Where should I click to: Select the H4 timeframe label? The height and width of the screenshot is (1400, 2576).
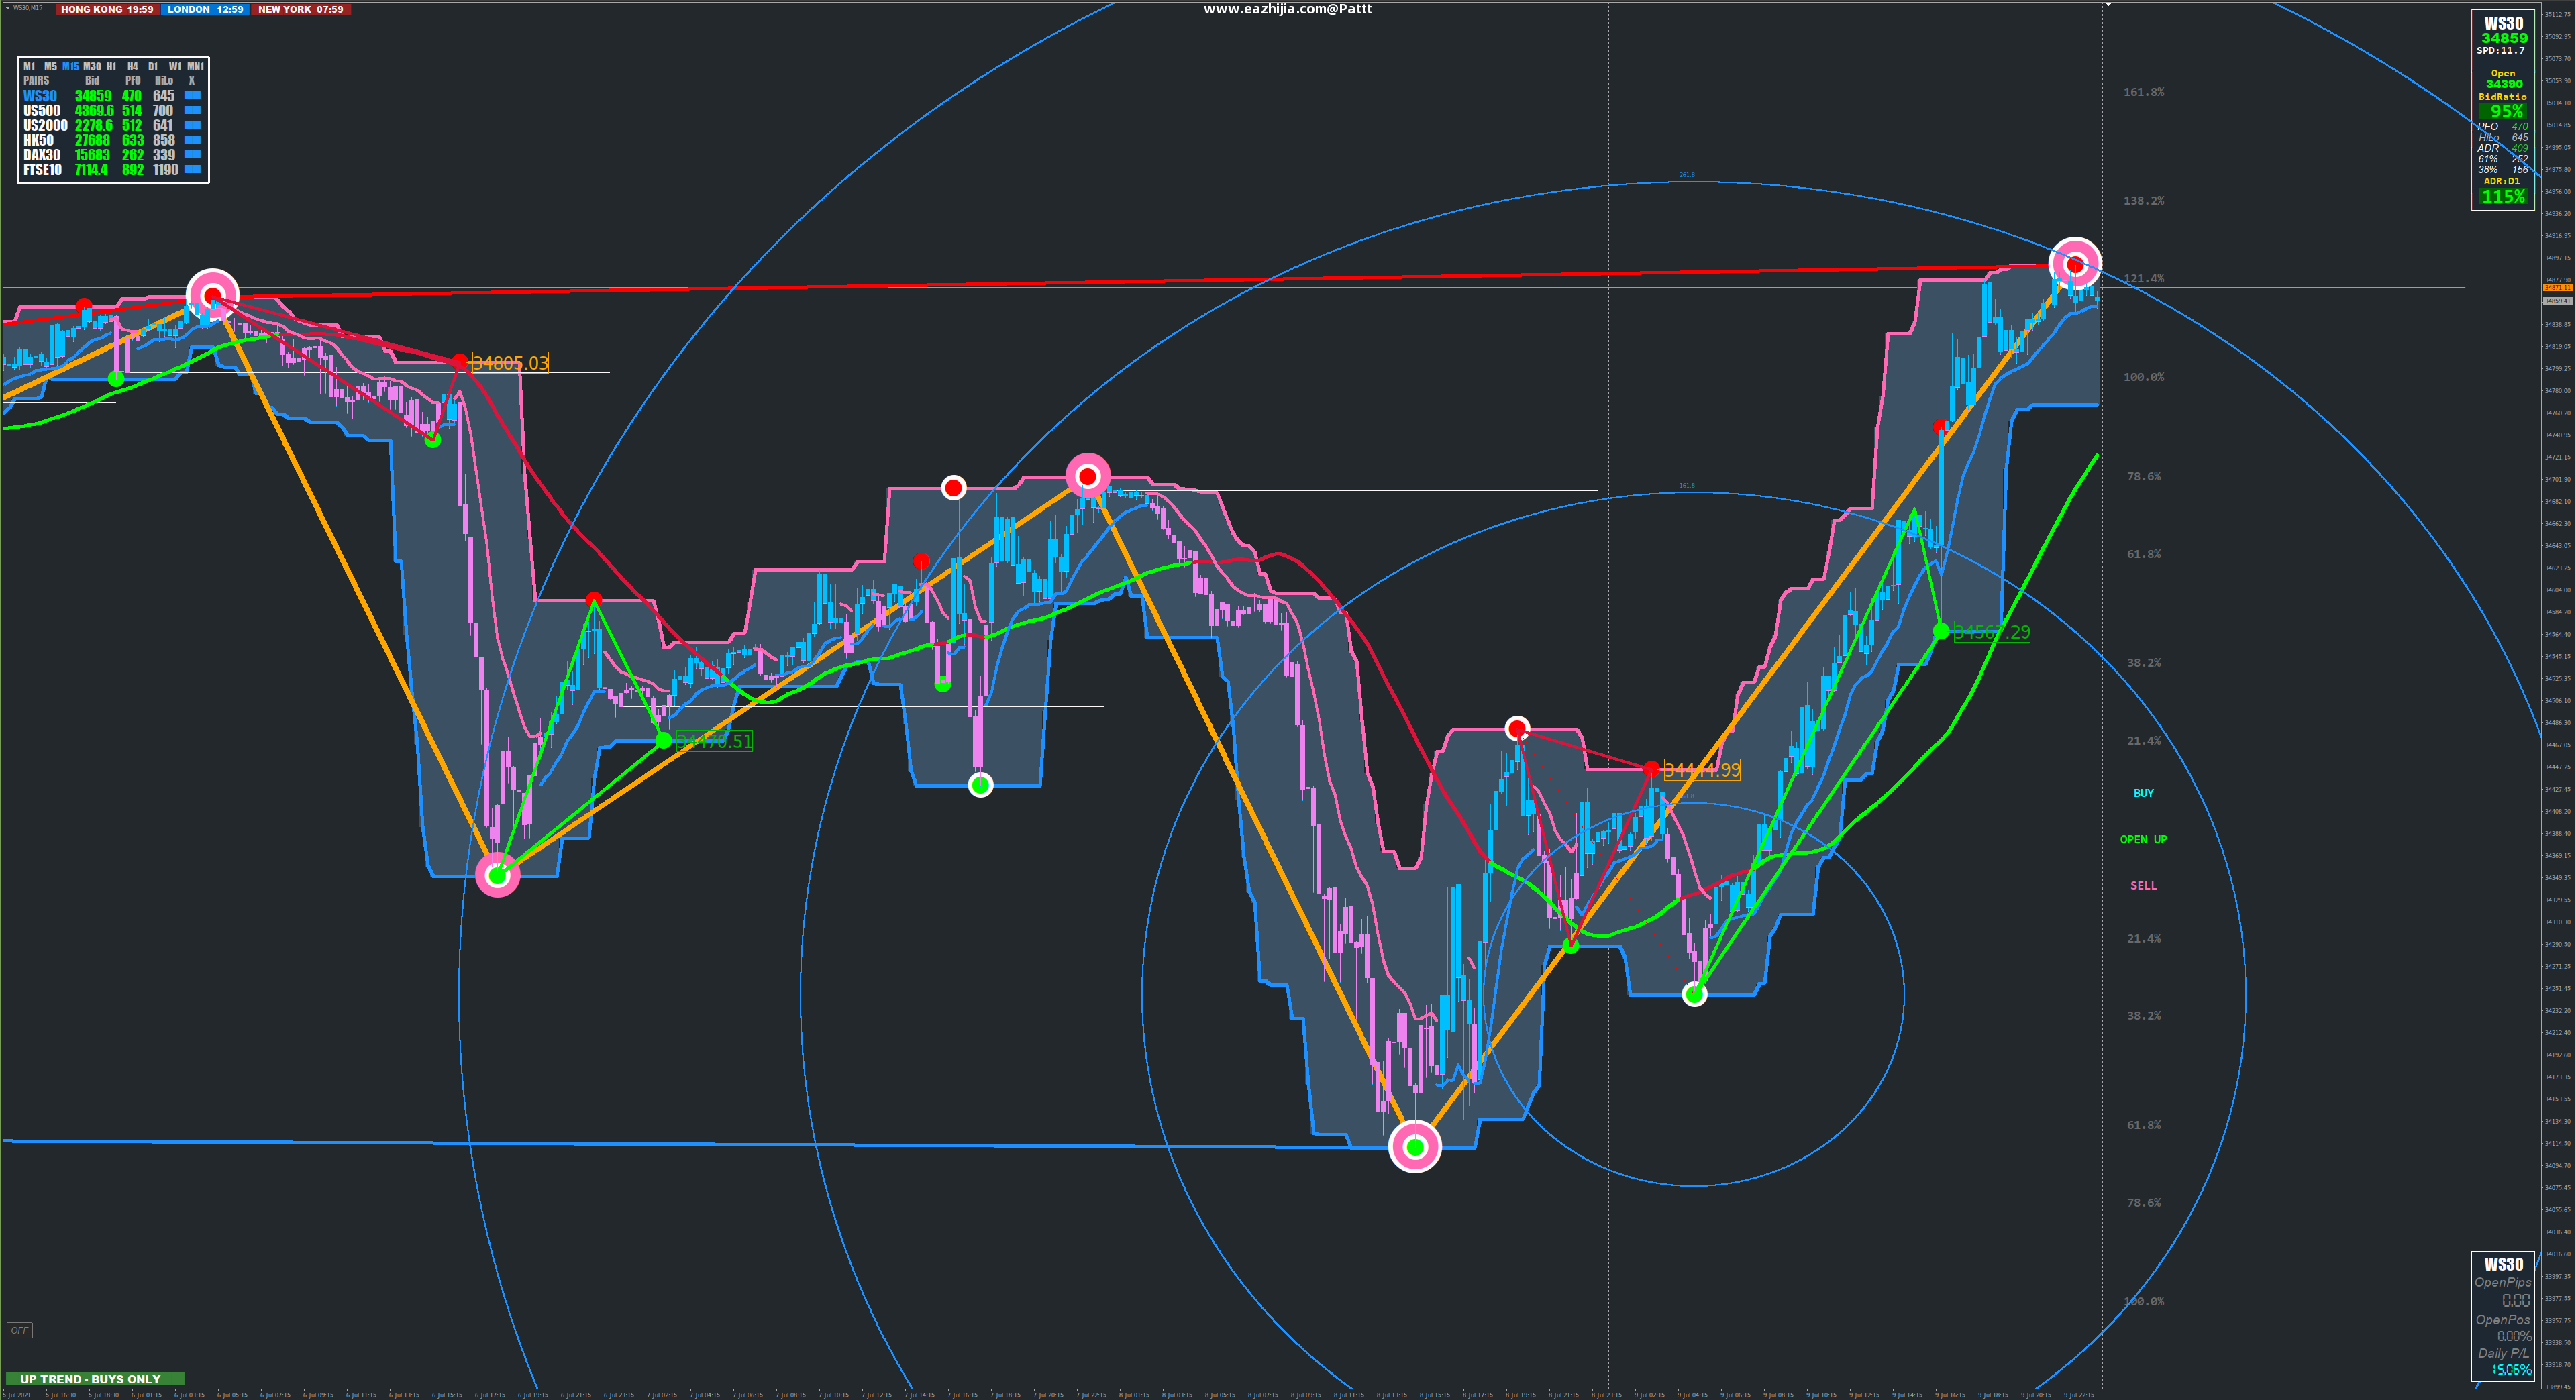[132, 67]
